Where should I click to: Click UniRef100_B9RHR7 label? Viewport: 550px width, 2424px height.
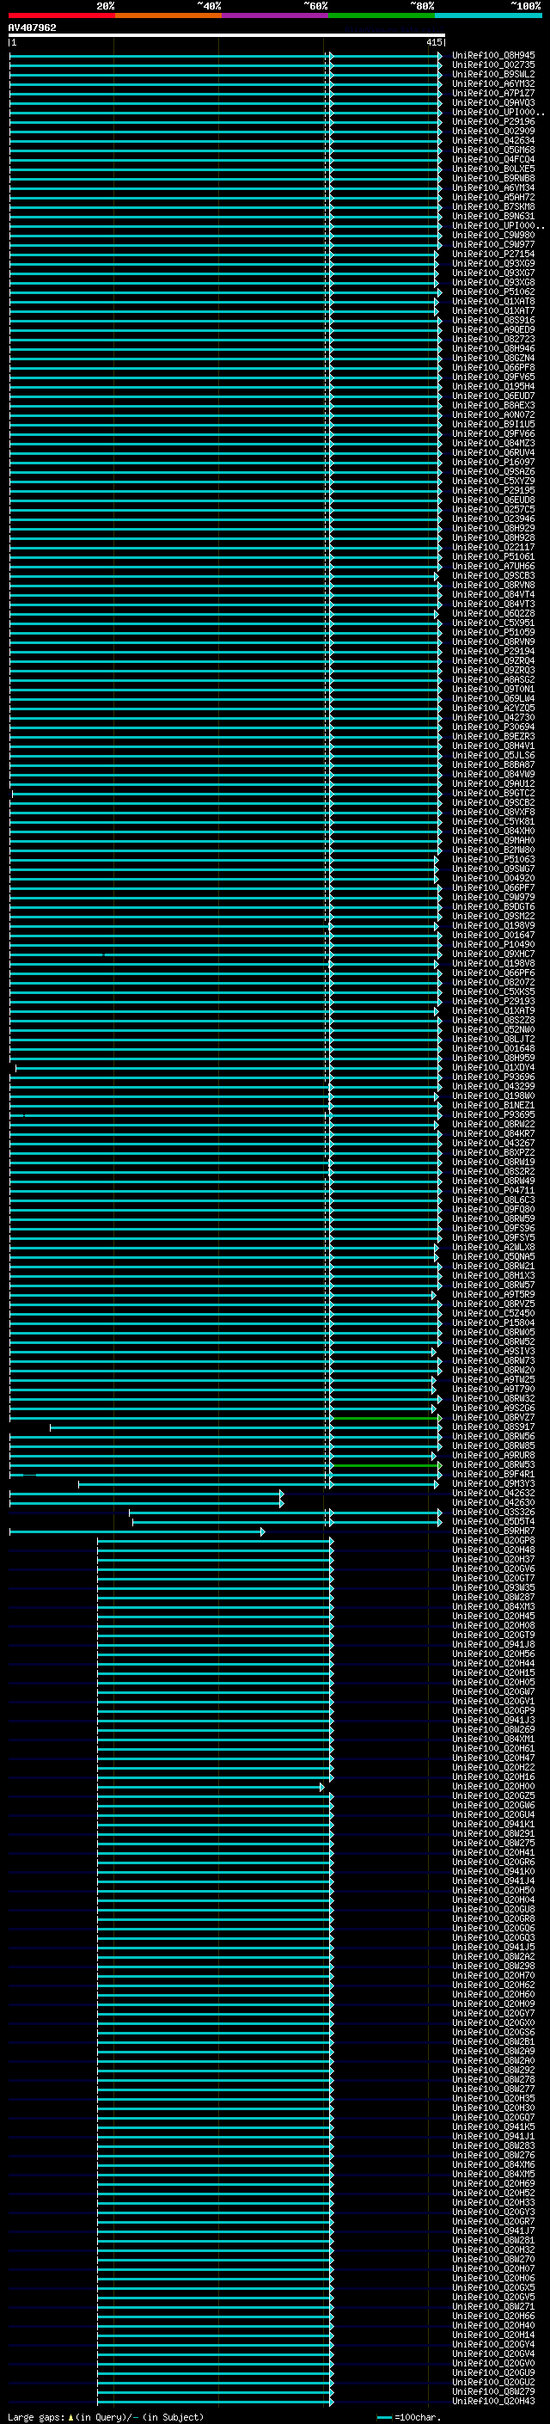[x=493, y=1531]
